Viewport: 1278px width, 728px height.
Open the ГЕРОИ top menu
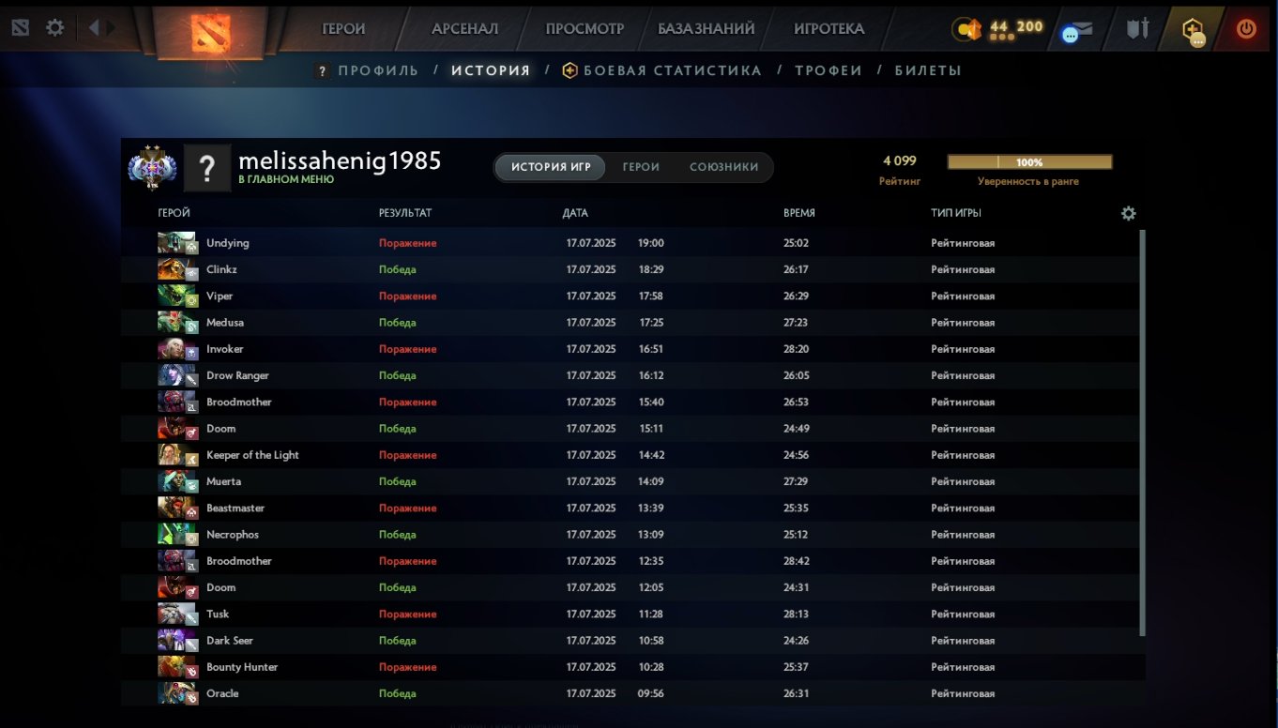coord(343,29)
